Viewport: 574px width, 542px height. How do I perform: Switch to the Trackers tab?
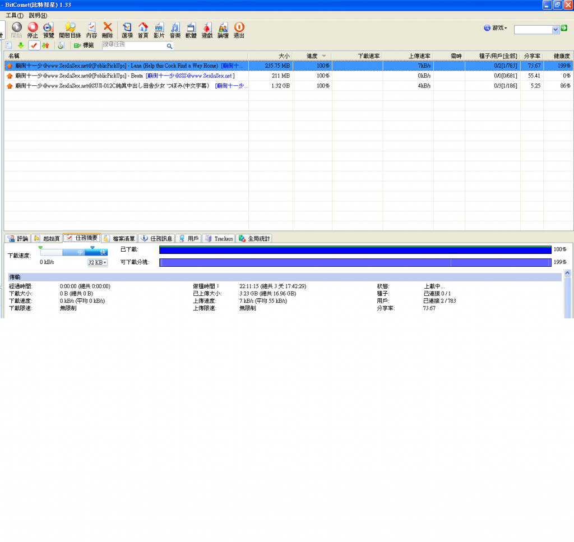[219, 239]
